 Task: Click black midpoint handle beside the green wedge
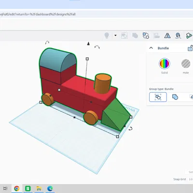click(x=124, y=126)
